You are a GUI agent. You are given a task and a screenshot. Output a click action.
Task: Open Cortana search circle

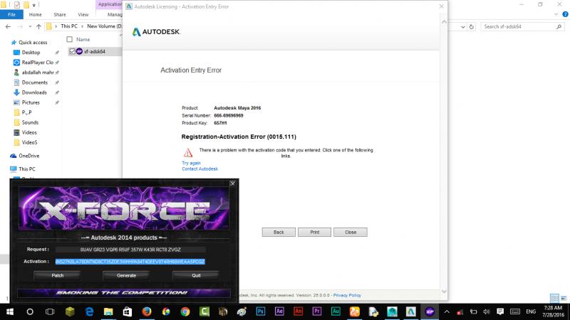30,311
